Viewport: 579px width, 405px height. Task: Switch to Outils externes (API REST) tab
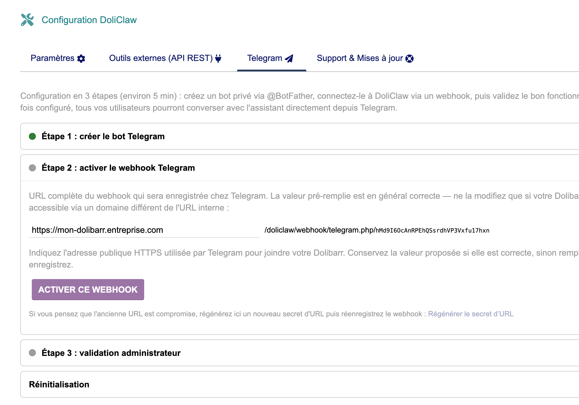[161, 58]
